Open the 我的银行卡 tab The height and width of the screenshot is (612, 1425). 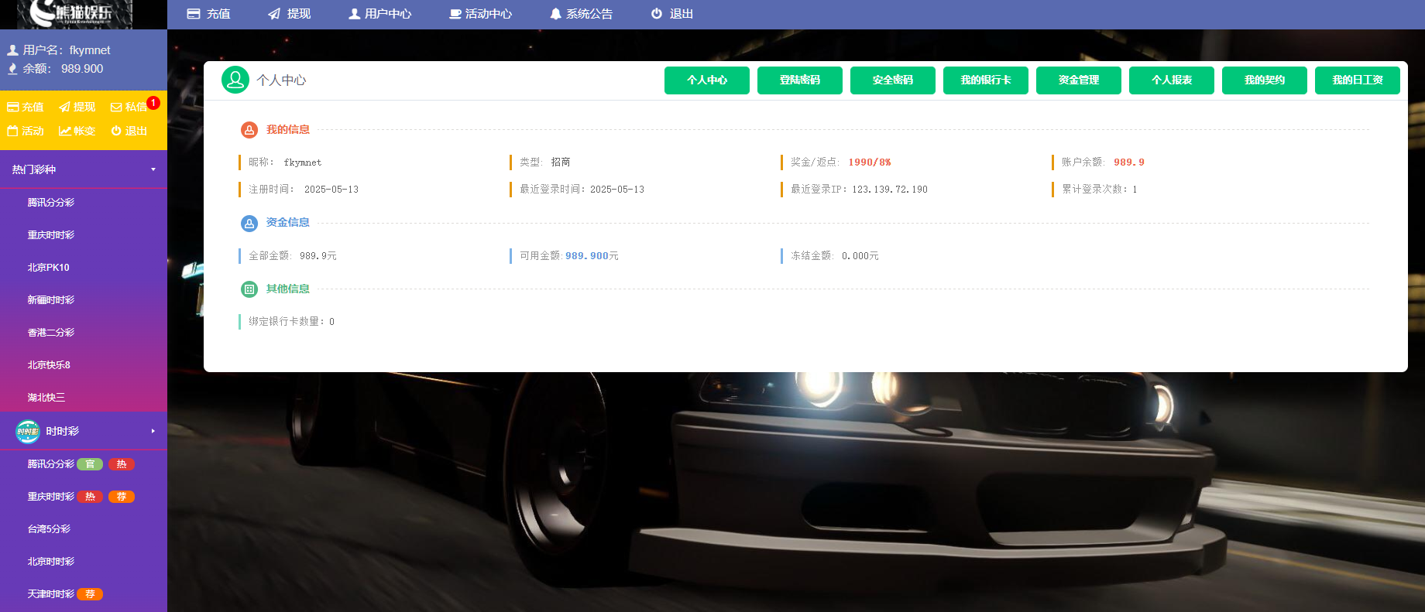click(x=985, y=80)
